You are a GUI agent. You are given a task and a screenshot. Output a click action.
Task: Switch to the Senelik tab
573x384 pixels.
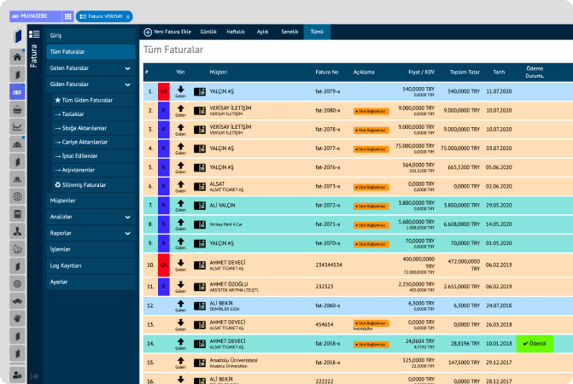289,32
